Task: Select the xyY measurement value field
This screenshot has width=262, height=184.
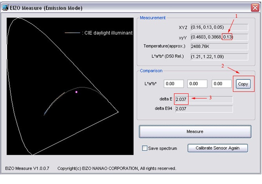Action: (x=219, y=37)
